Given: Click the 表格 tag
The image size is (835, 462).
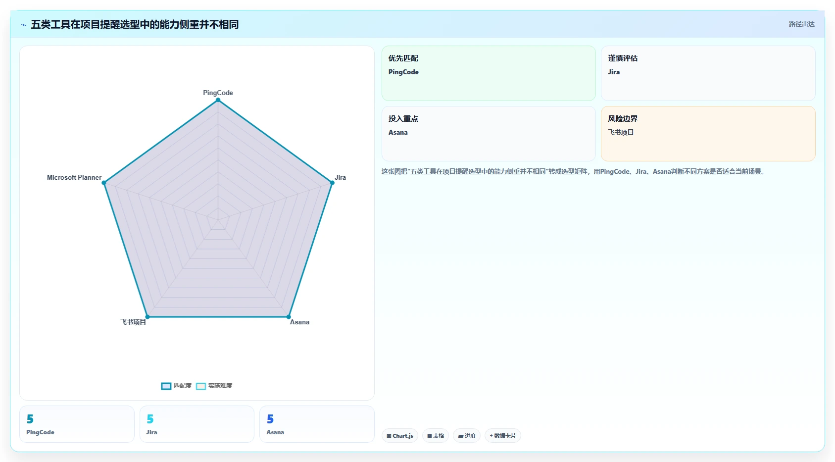Looking at the screenshot, I should point(436,436).
